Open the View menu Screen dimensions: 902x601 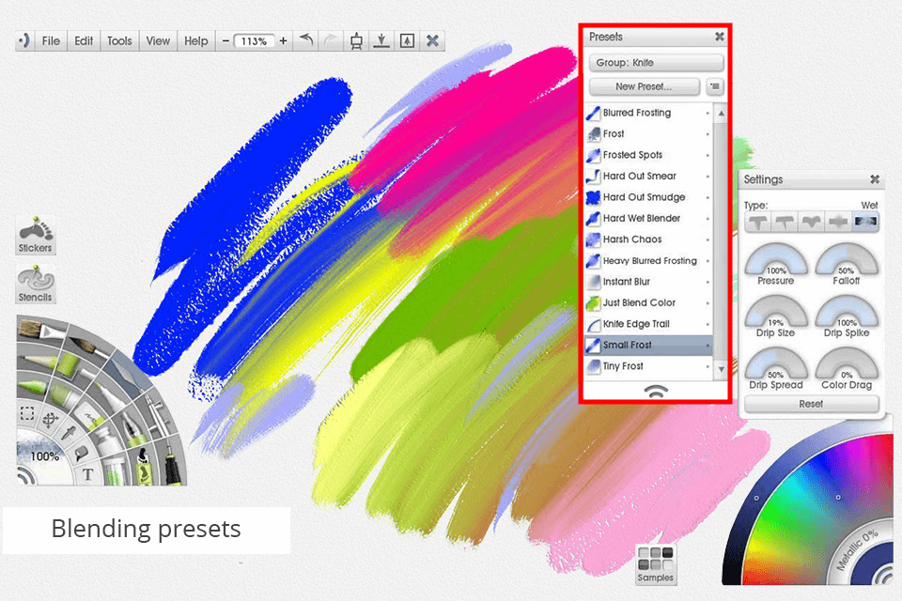tap(158, 40)
